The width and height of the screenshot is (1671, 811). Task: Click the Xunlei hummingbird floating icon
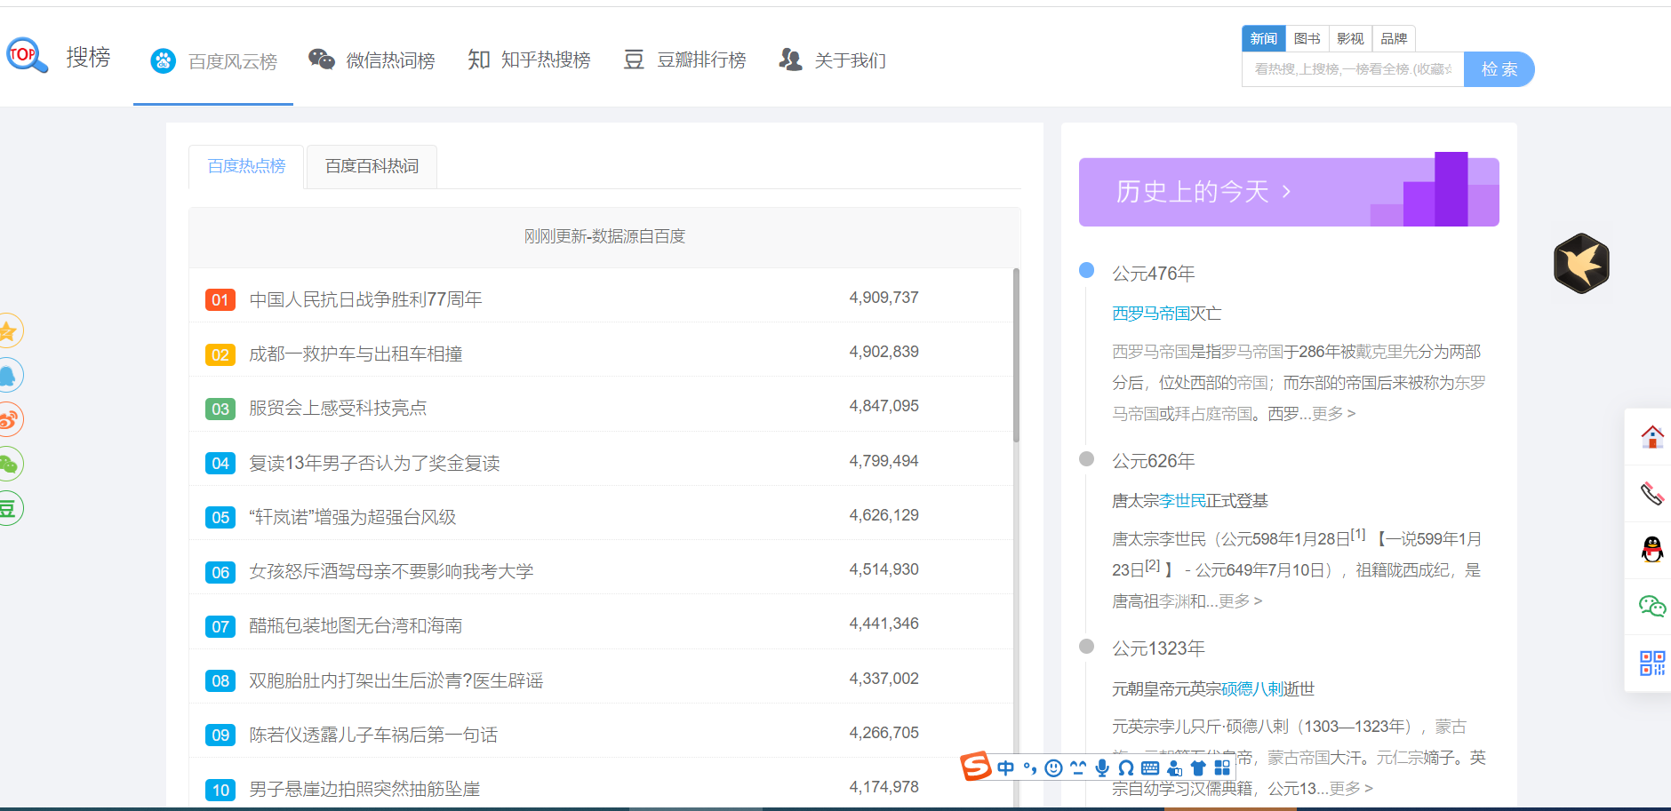1581,264
